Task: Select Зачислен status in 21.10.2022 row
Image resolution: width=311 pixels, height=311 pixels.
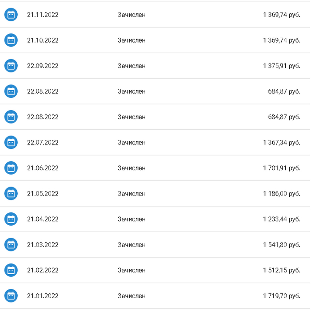Action: (132, 40)
